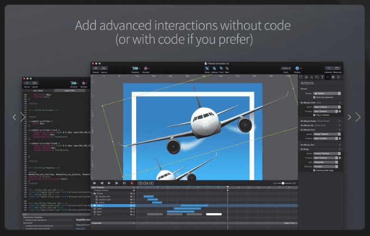Click the timeline zoom-out magnifier icon
370x236 pixels.
[275, 183]
